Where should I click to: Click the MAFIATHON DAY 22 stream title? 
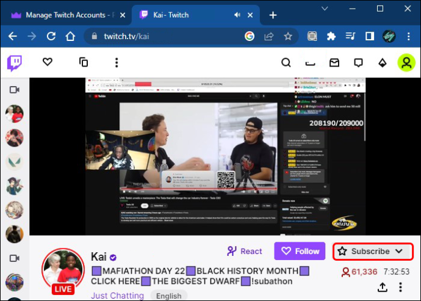pyautogui.click(x=200, y=276)
